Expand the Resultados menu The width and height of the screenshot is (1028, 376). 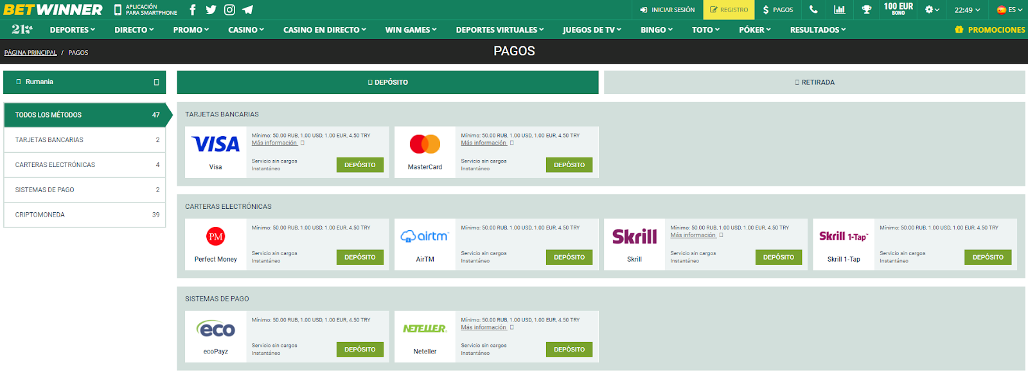coord(818,30)
